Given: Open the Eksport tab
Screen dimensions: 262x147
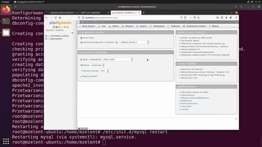Looking at the screenshot, I should (x=127, y=26).
